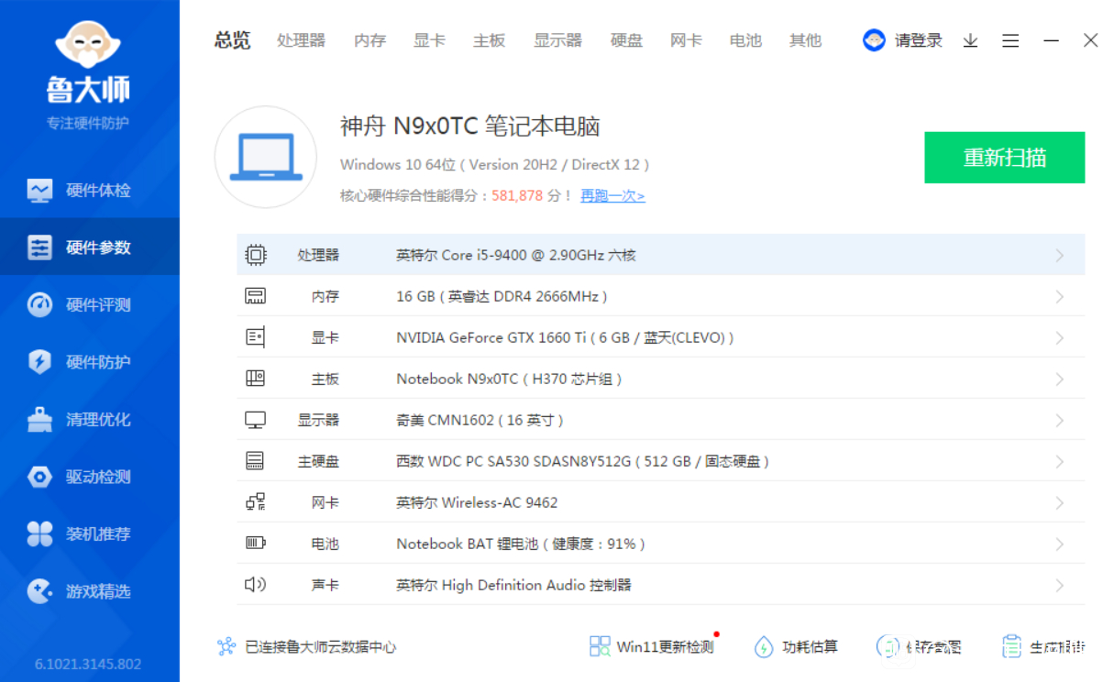1114x682 pixels.
Task: Click 英特尔 High Definition Audio text
Action: click(513, 586)
